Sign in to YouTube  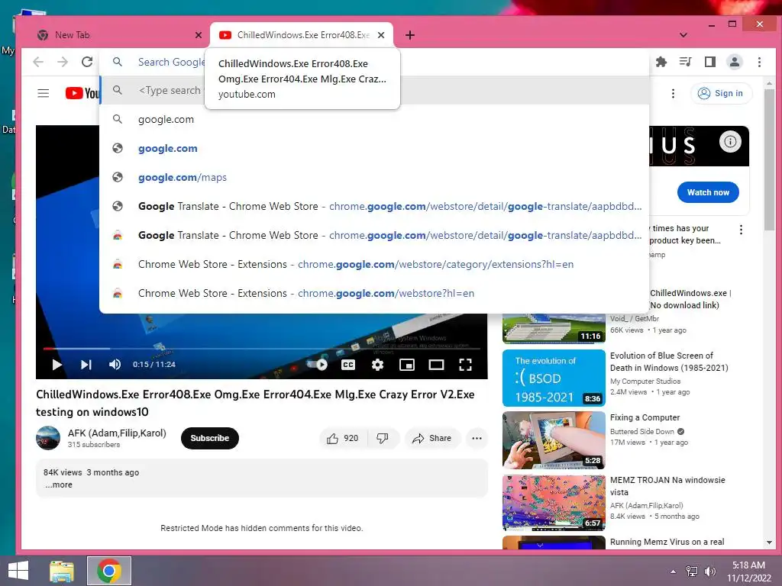[721, 93]
